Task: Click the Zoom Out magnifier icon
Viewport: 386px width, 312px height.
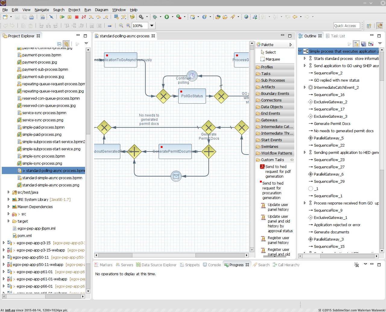Action: [121, 26]
